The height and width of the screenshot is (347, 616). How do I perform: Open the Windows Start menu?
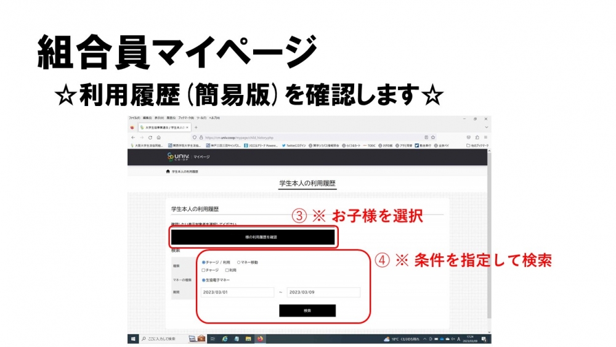point(133,339)
